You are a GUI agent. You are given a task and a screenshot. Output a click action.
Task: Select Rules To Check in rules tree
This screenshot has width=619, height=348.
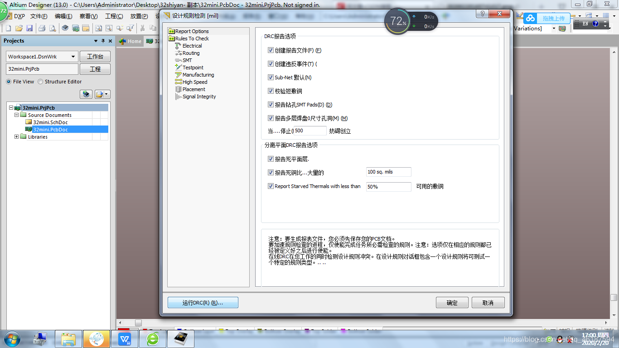[x=192, y=39]
